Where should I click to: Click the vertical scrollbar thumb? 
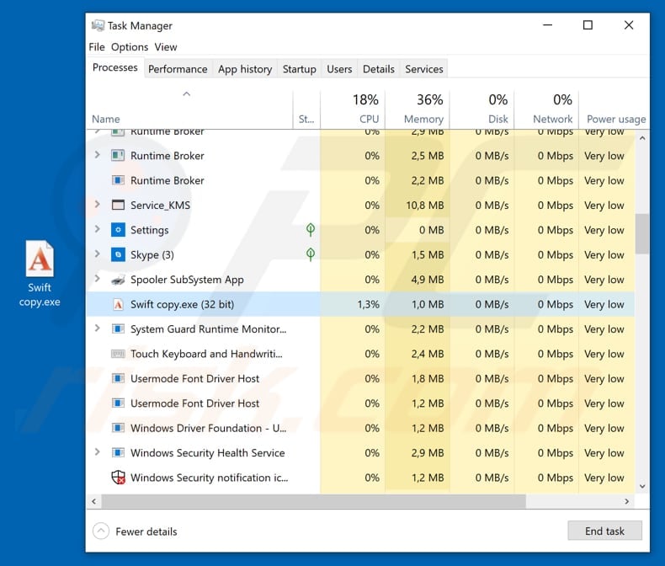[642, 234]
